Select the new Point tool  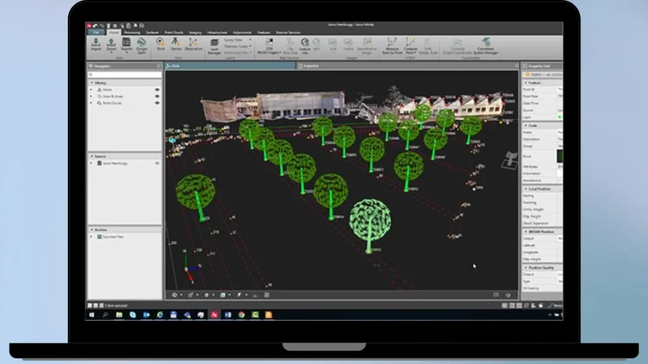160,44
